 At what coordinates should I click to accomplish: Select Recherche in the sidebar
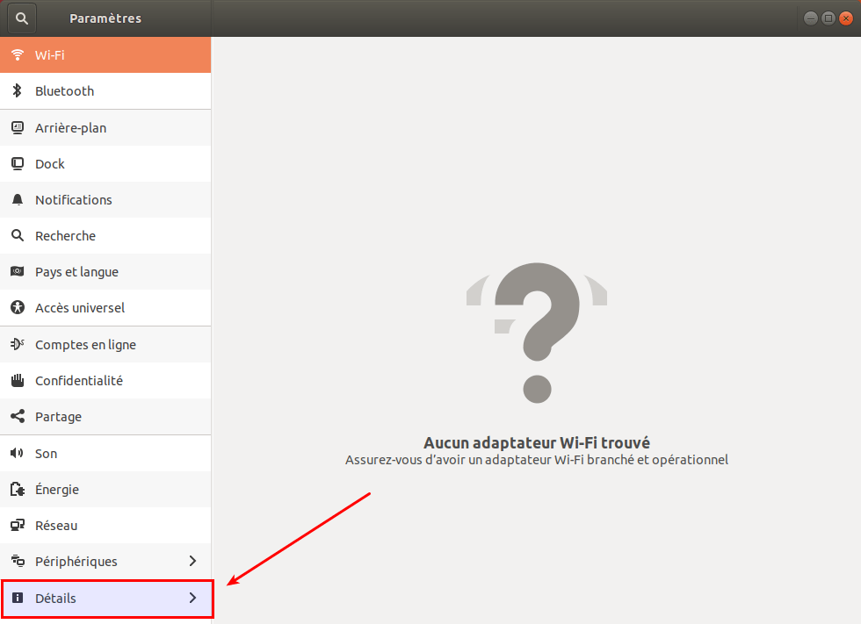point(65,236)
